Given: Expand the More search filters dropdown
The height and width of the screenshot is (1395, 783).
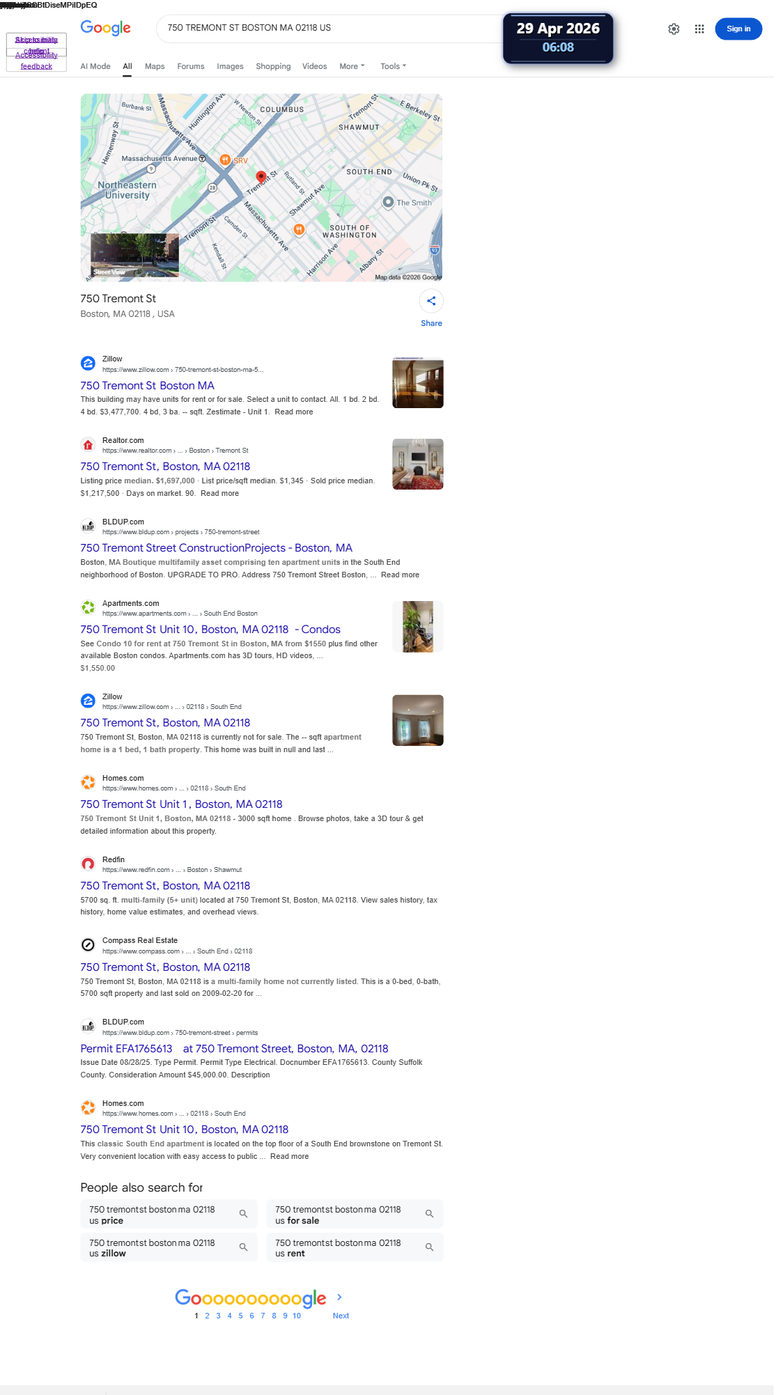Looking at the screenshot, I should 352,66.
